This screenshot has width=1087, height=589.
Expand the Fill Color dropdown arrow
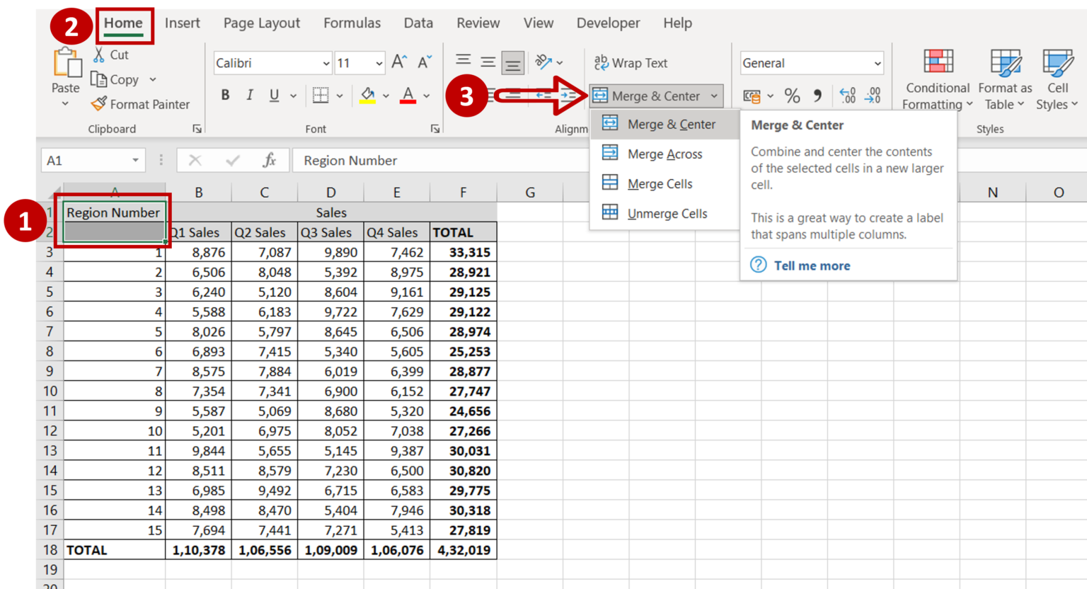coord(386,96)
